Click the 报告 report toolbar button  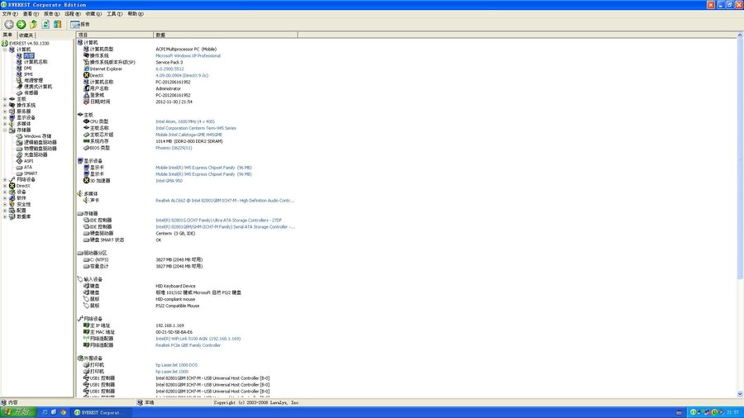click(x=80, y=24)
